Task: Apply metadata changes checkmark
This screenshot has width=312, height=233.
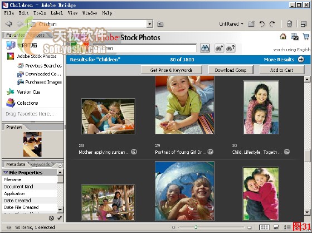Action: point(59,218)
